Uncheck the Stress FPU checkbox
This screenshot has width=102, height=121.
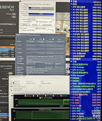14,83
